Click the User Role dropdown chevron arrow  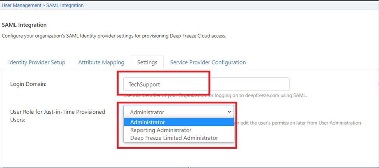pos(229,112)
